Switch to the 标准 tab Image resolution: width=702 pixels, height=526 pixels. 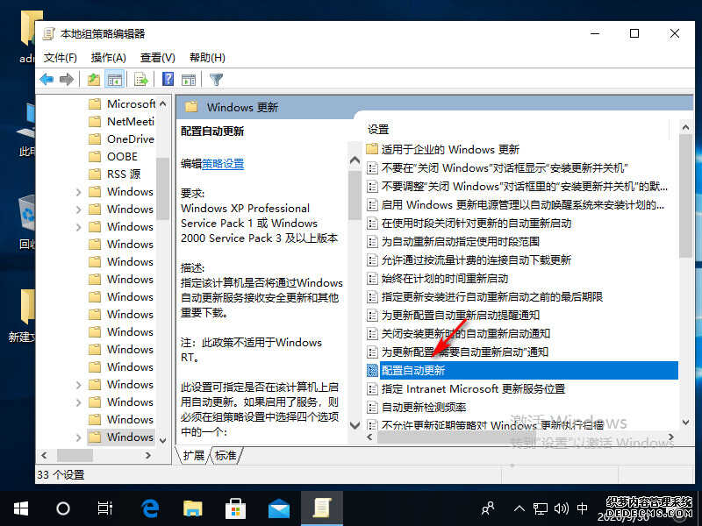(226, 455)
